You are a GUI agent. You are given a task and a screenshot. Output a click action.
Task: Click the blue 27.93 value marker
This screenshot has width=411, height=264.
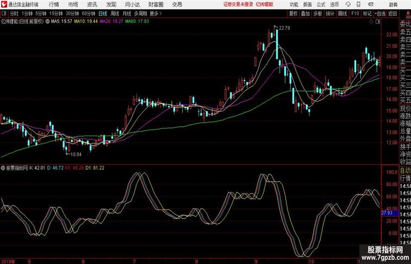pos(389,213)
